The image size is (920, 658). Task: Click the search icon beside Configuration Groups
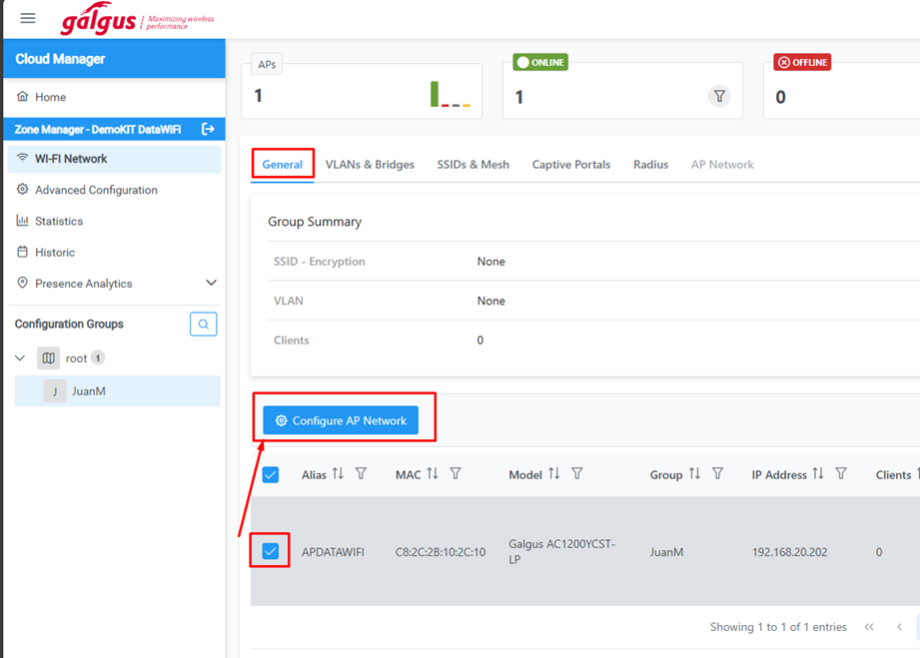(204, 325)
